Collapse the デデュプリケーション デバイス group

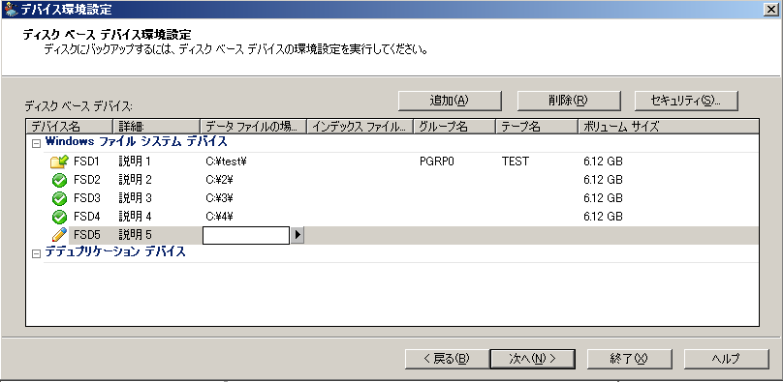(x=36, y=254)
